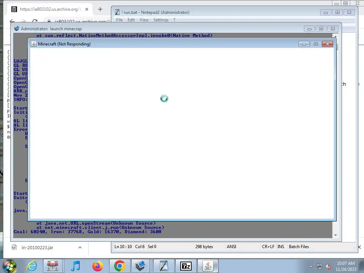Go back in Chrome

[x=12, y=21]
